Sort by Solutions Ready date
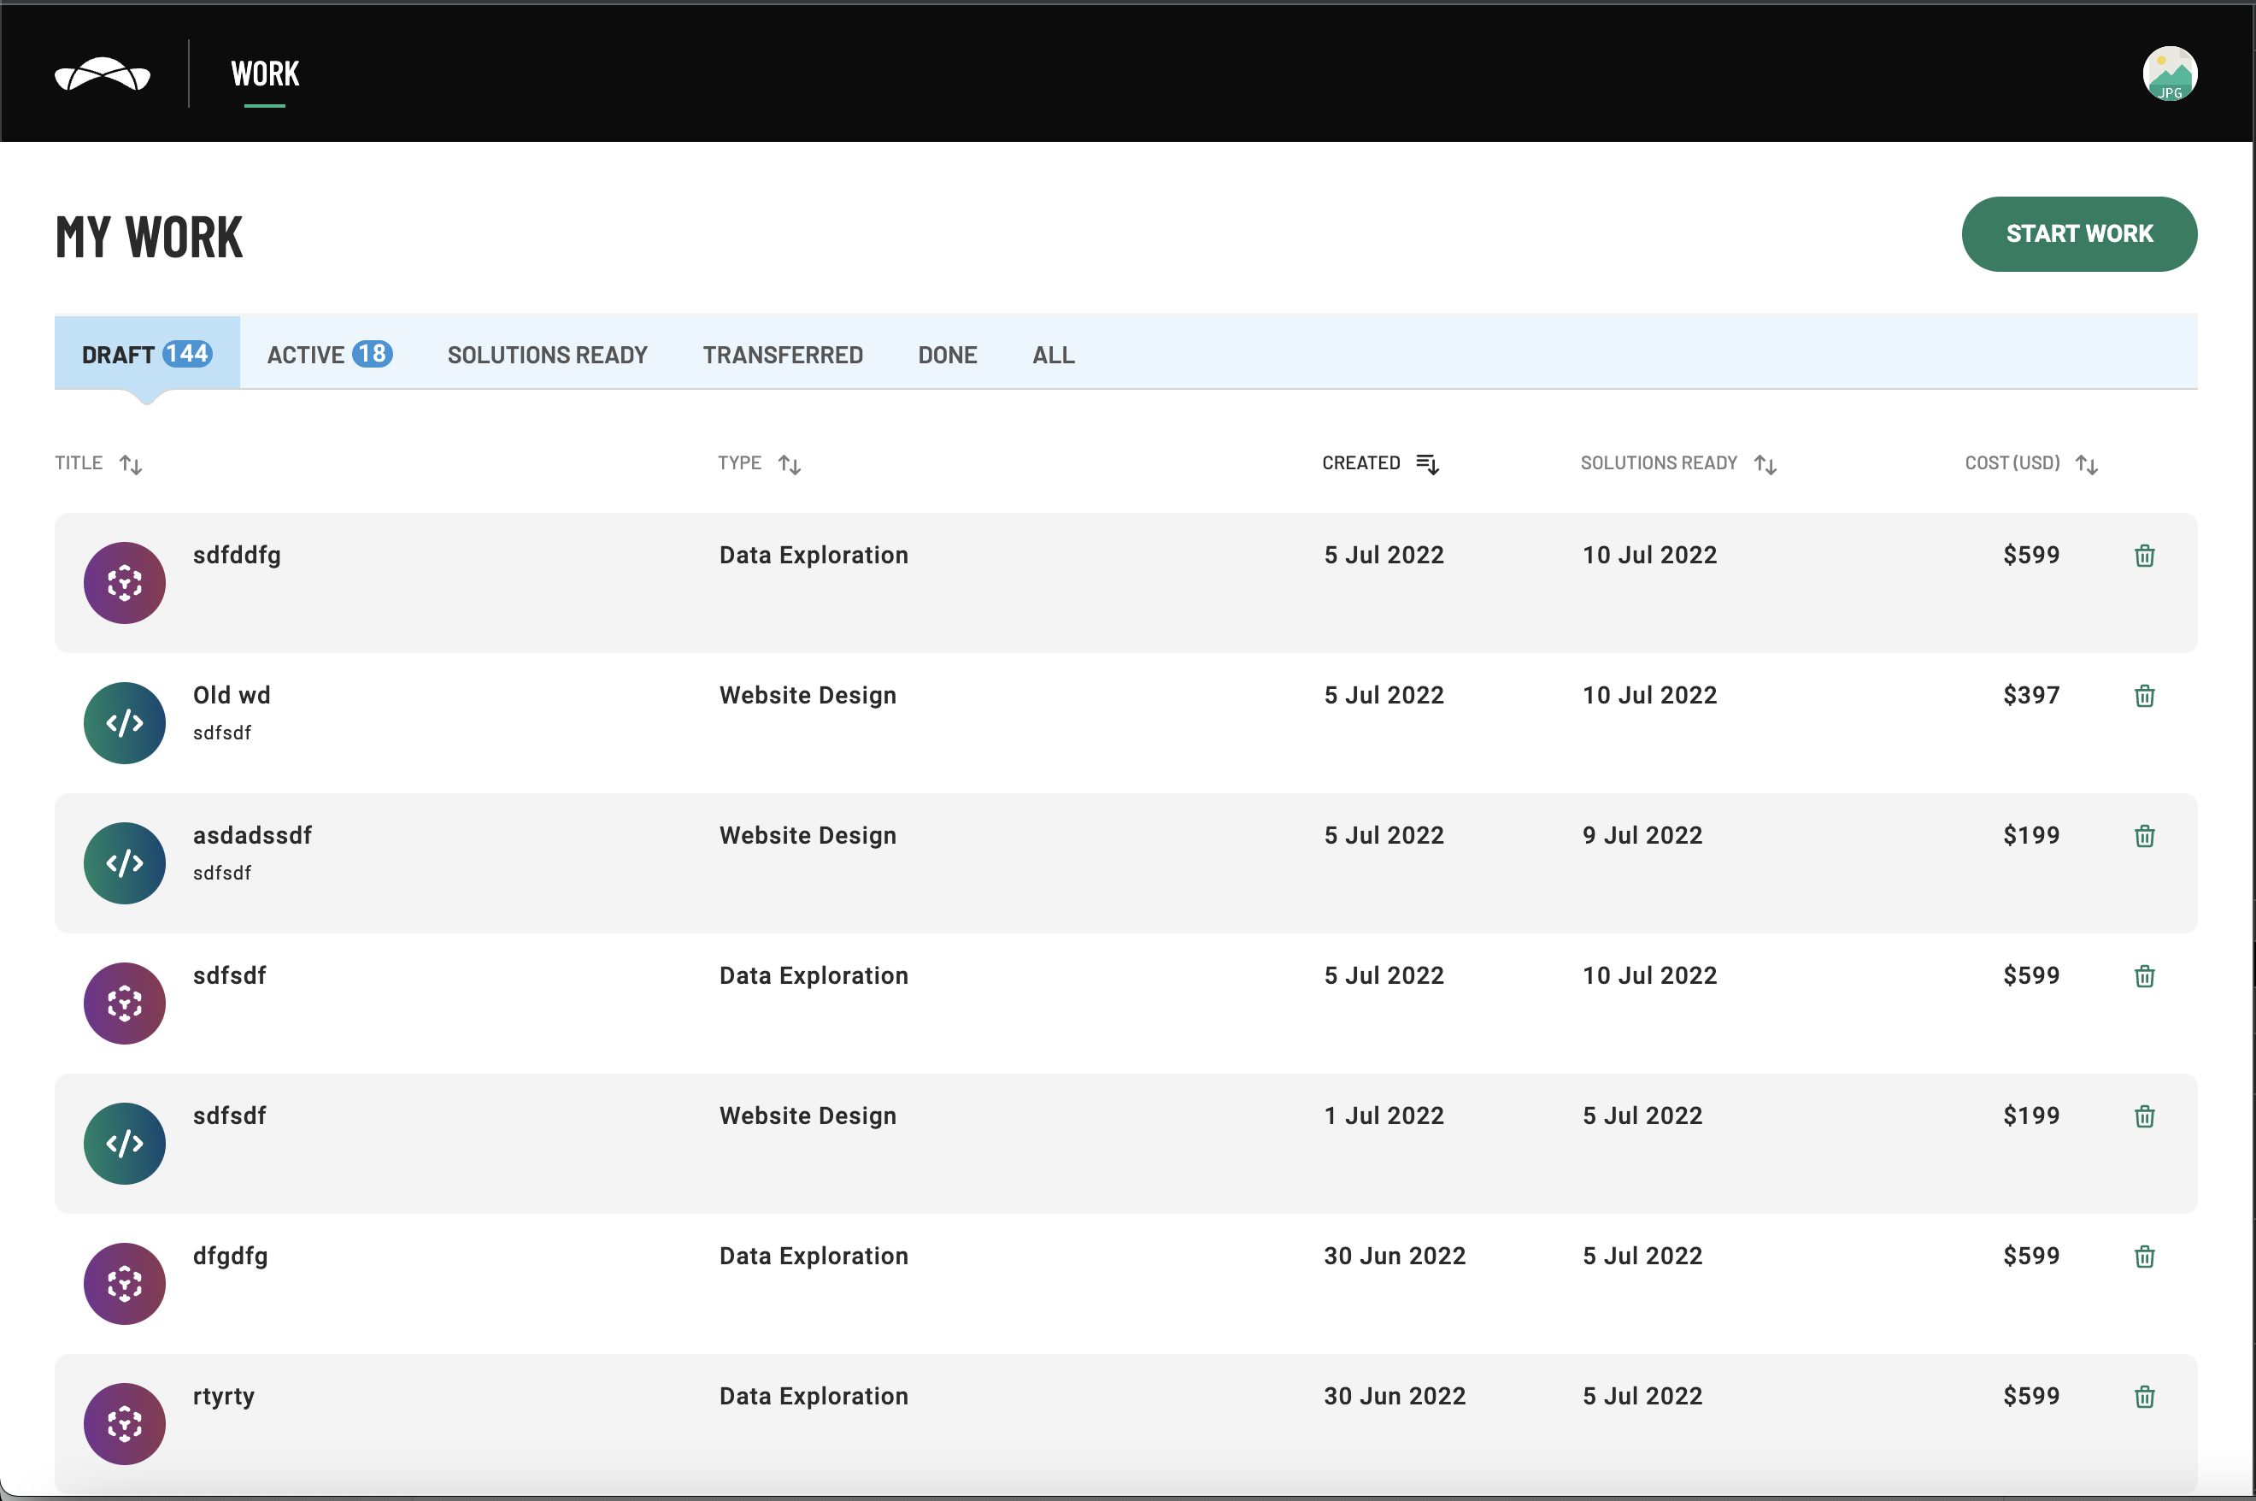Screen dimensions: 2256x1501 coord(1765,465)
